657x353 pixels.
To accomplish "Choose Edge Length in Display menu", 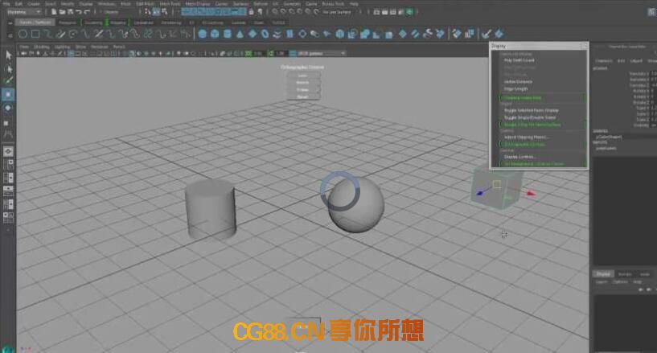I will (x=515, y=88).
